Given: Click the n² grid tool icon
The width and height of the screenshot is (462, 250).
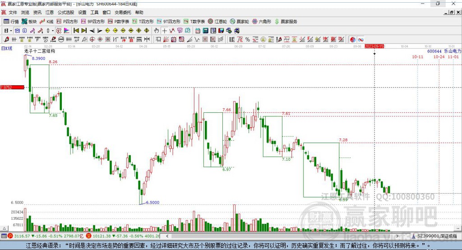Looking at the screenshot, I should [77, 40].
